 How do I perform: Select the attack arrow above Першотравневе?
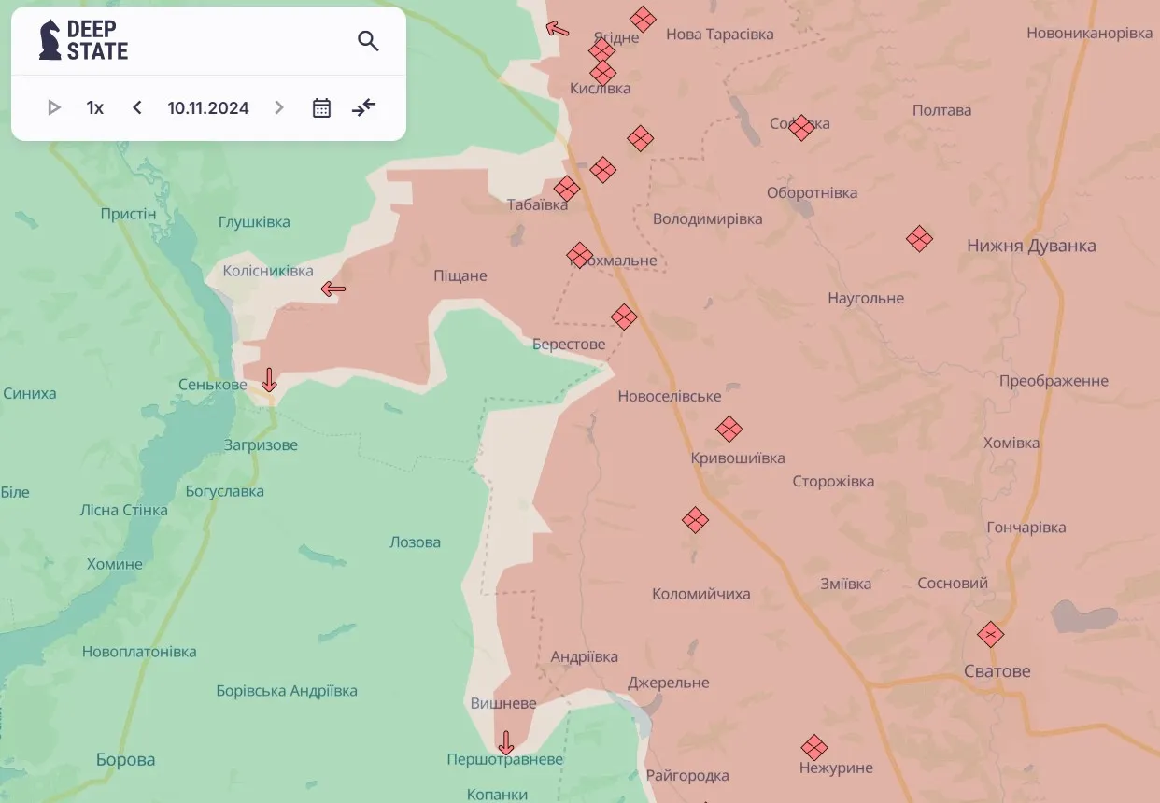(506, 743)
